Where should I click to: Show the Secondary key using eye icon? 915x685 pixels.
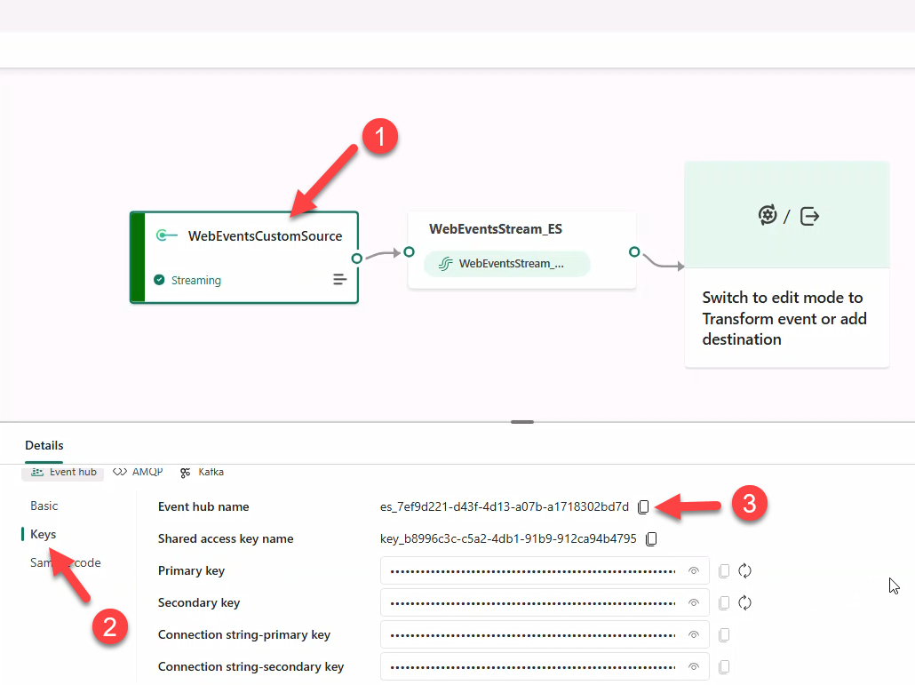click(x=694, y=603)
